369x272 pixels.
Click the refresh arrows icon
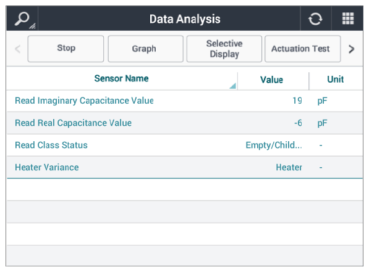pyautogui.click(x=315, y=19)
